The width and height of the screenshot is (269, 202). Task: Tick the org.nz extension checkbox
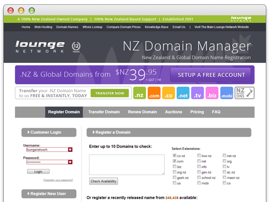pos(174,172)
